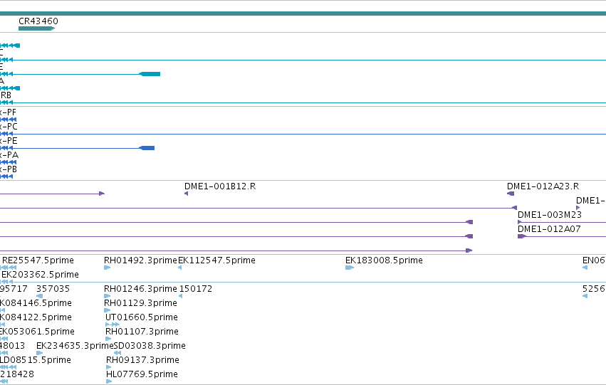This screenshot has height=385, width=606.
Task: Click the multi-arrow glyph under UT01660.5prime
Action: click(x=113, y=325)
